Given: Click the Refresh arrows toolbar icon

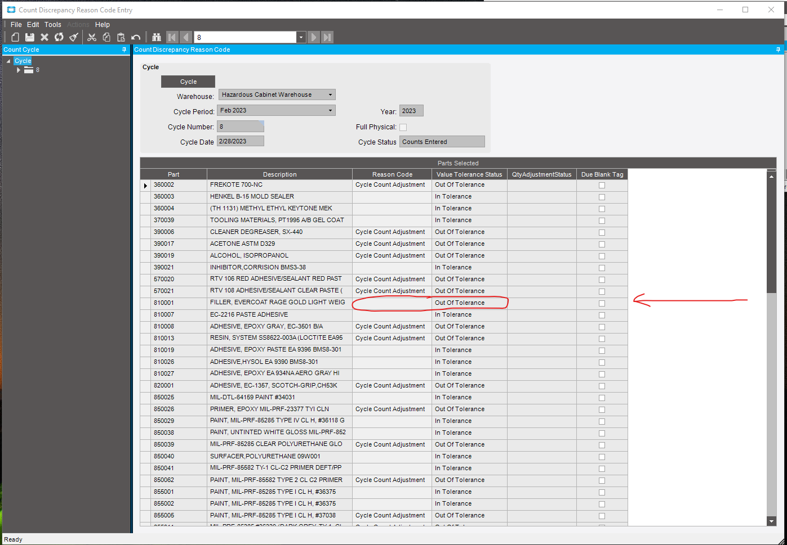Looking at the screenshot, I should (59, 37).
